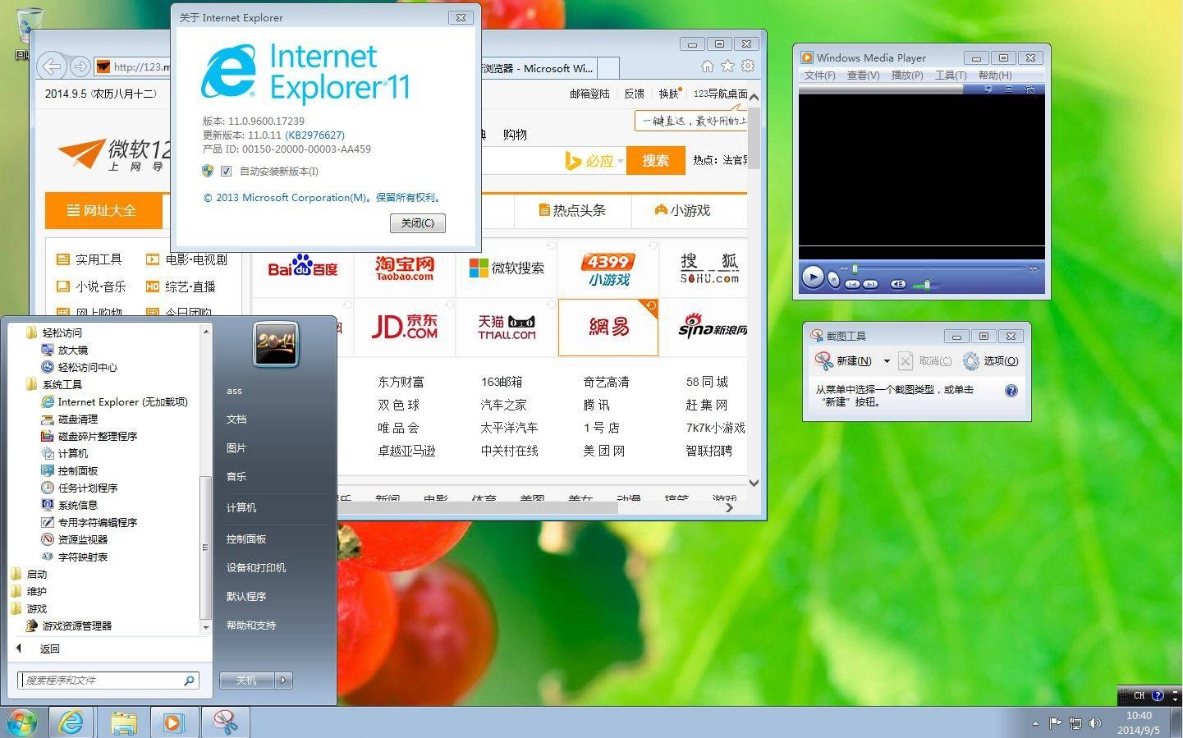Click the Media Player seek bar

[x=940, y=268]
